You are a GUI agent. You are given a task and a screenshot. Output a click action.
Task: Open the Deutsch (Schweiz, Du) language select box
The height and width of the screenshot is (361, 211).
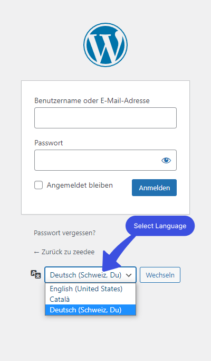[x=91, y=275]
